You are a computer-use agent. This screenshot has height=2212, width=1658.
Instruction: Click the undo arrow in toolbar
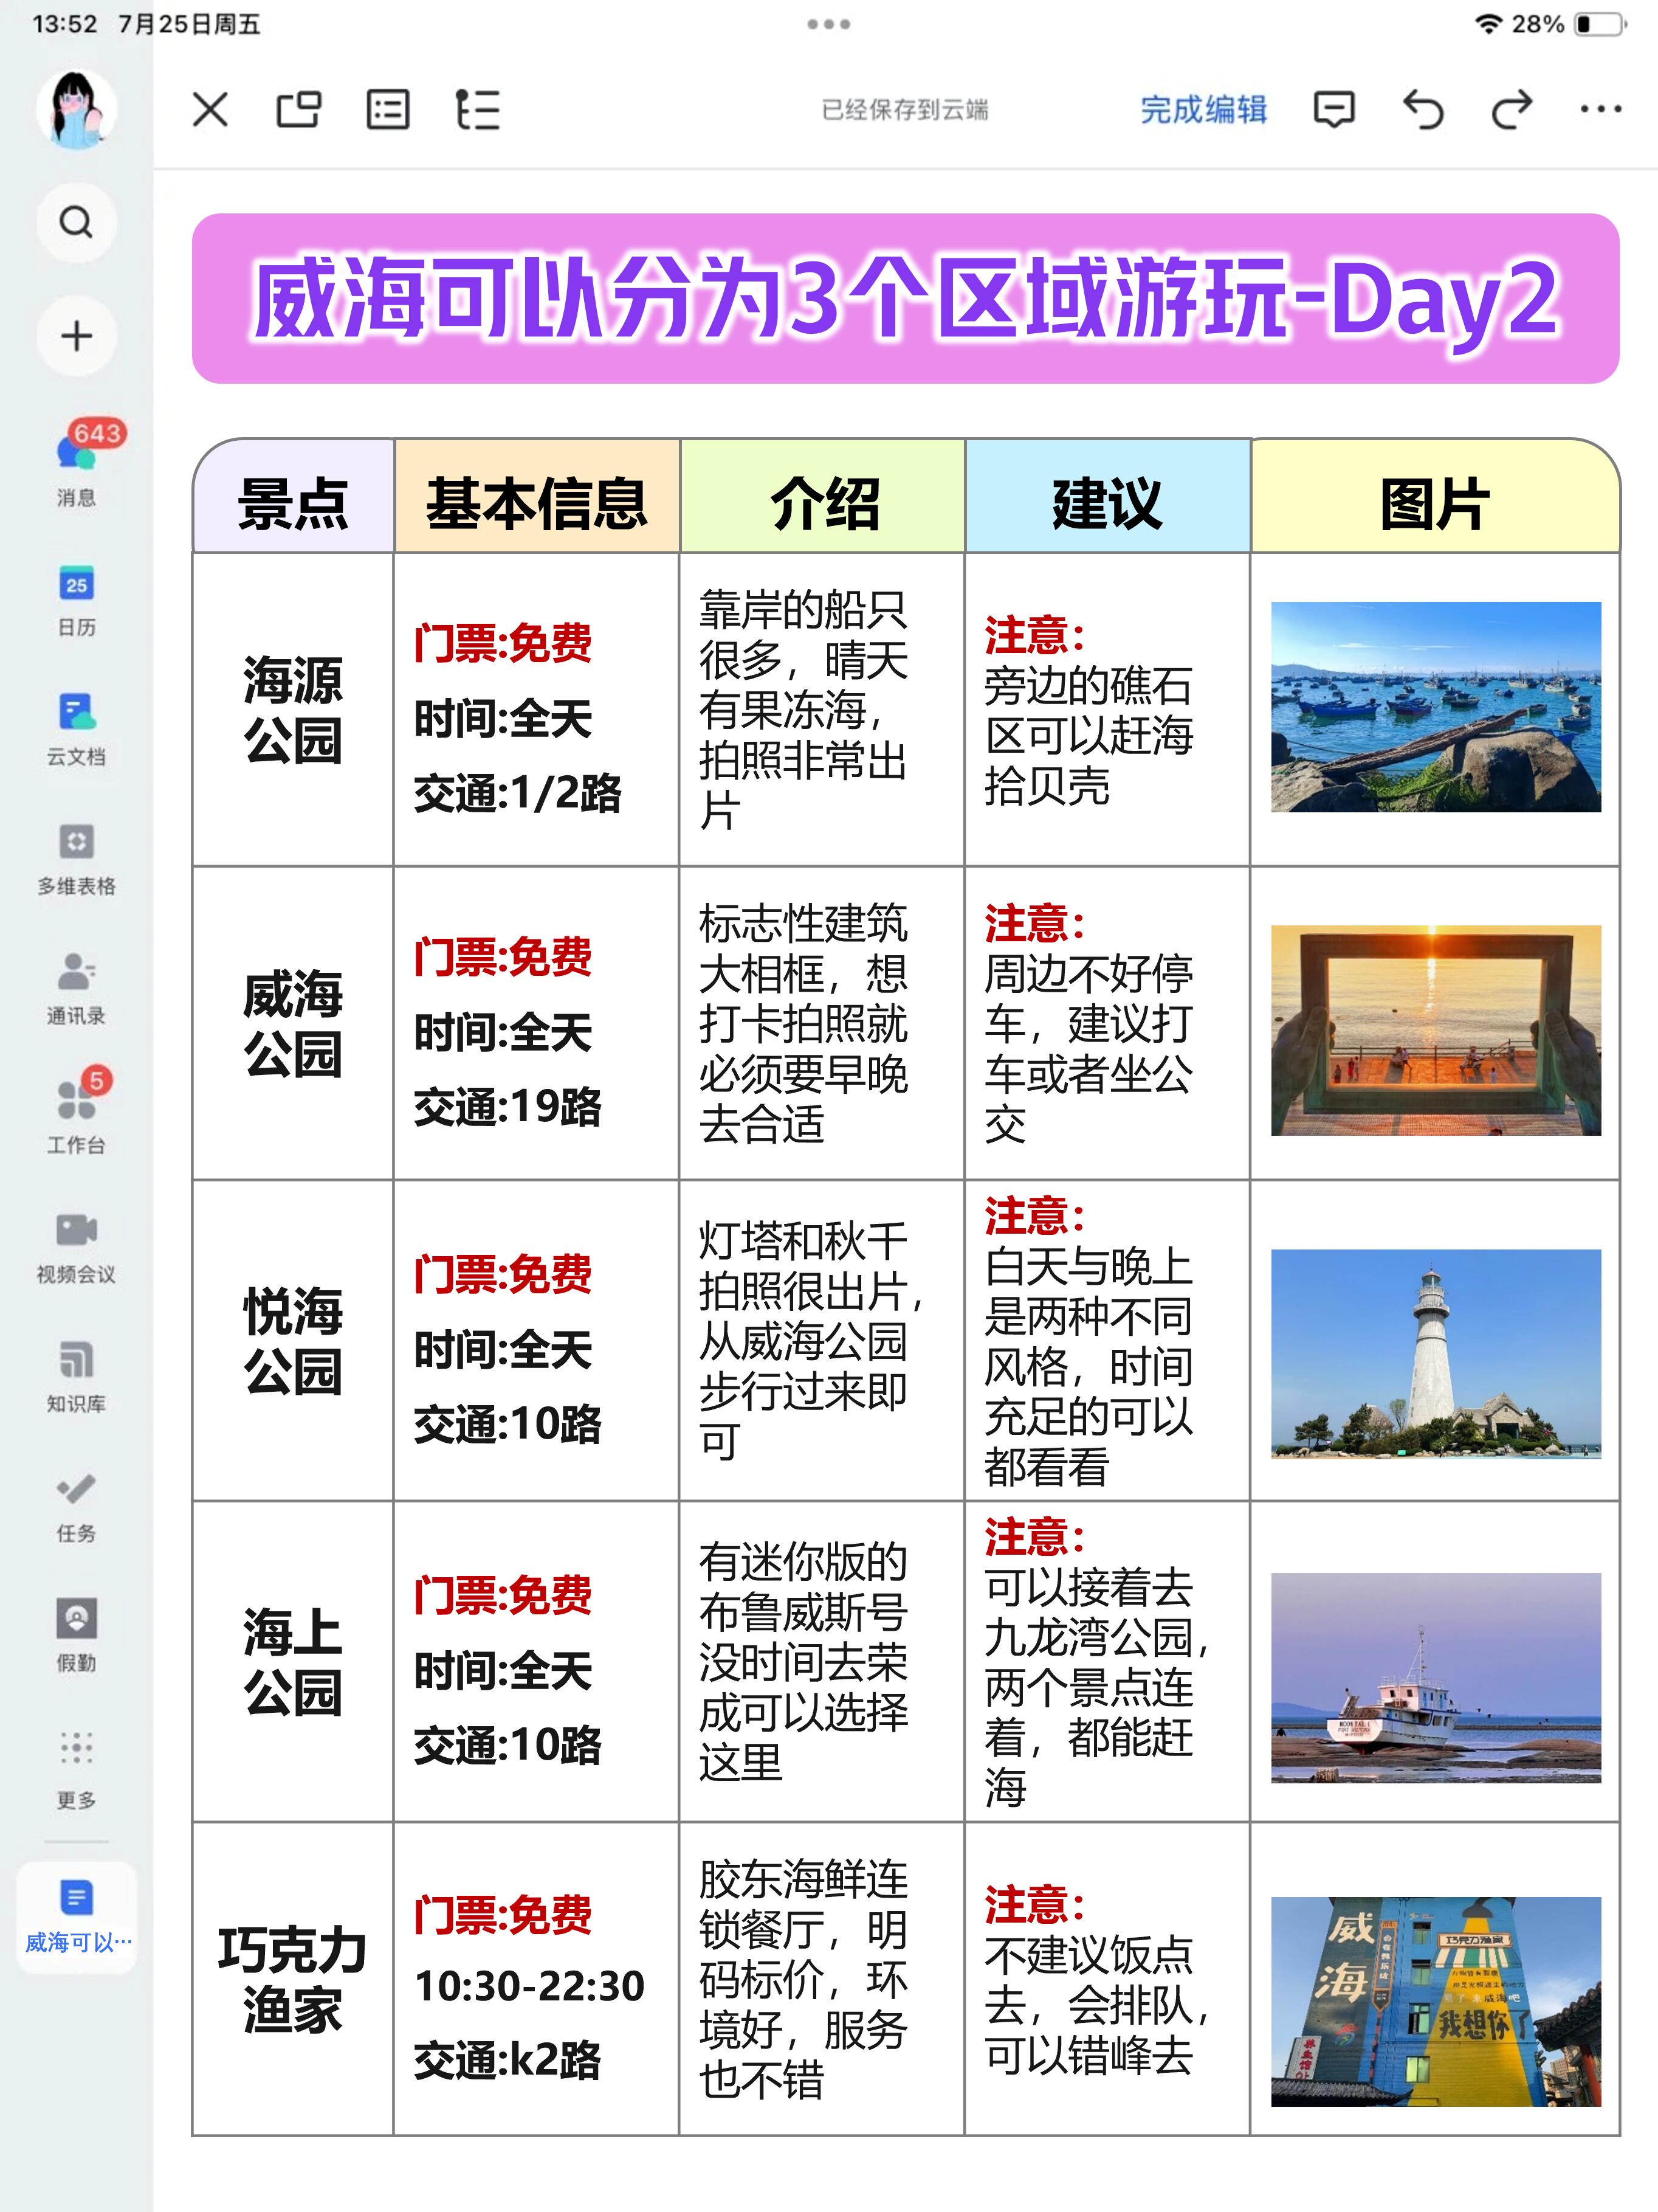pyautogui.click(x=1423, y=109)
